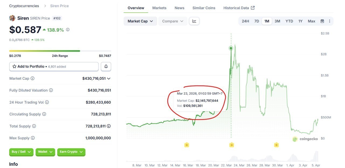345x168 pixels.
Task: Switch to the Markets tab
Action: [159, 8]
